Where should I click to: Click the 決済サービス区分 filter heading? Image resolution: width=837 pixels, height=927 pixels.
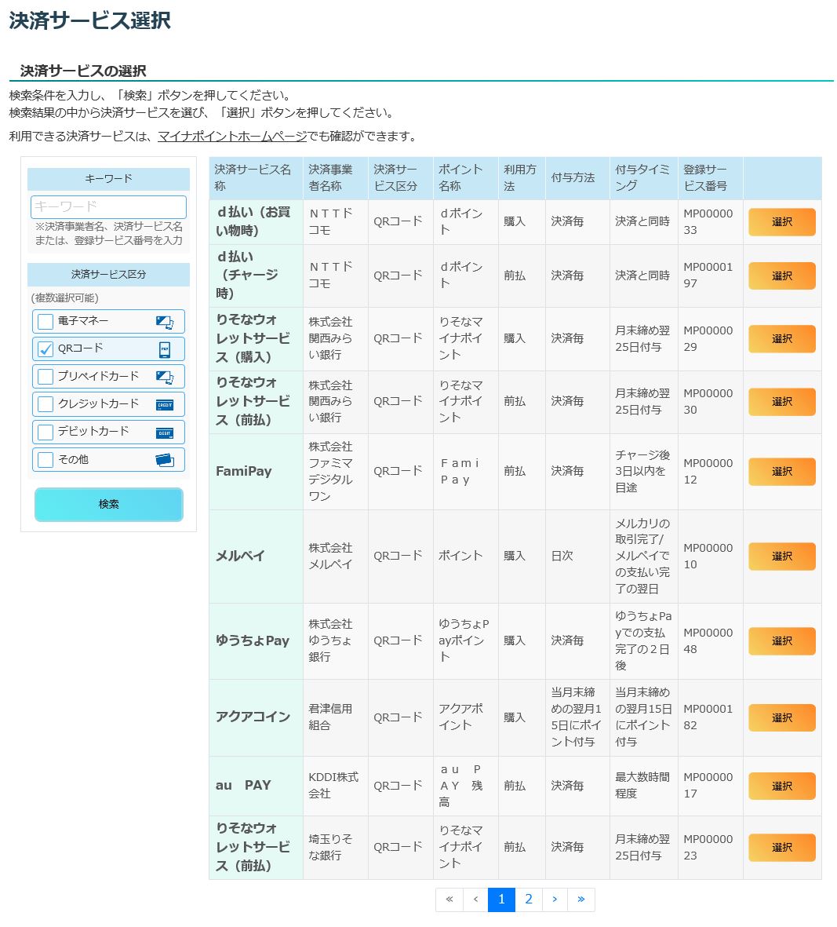point(109,275)
